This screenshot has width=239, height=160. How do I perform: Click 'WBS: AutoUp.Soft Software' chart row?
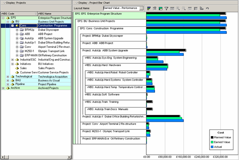(114, 96)
